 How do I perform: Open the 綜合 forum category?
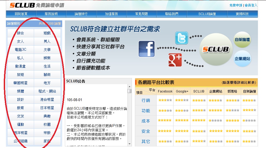pos(21,33)
